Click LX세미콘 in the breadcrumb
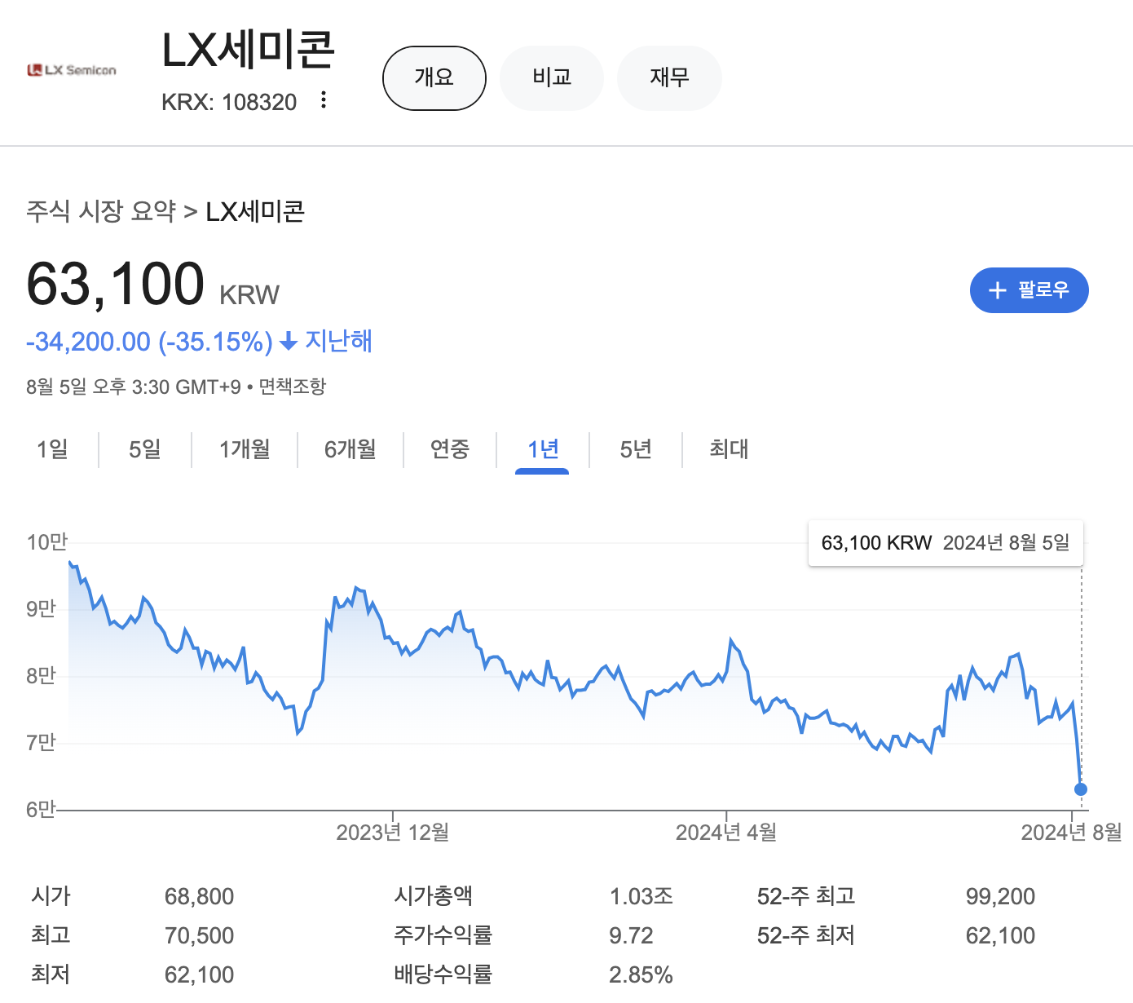1133x1003 pixels. [x=254, y=211]
